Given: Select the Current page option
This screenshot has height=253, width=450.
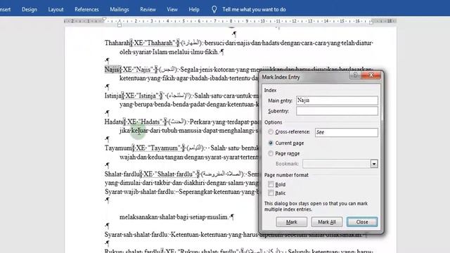Looking at the screenshot, I should [x=270, y=143].
